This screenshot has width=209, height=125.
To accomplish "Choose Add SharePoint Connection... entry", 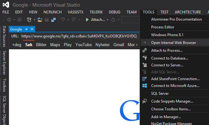I will coord(175,79).
